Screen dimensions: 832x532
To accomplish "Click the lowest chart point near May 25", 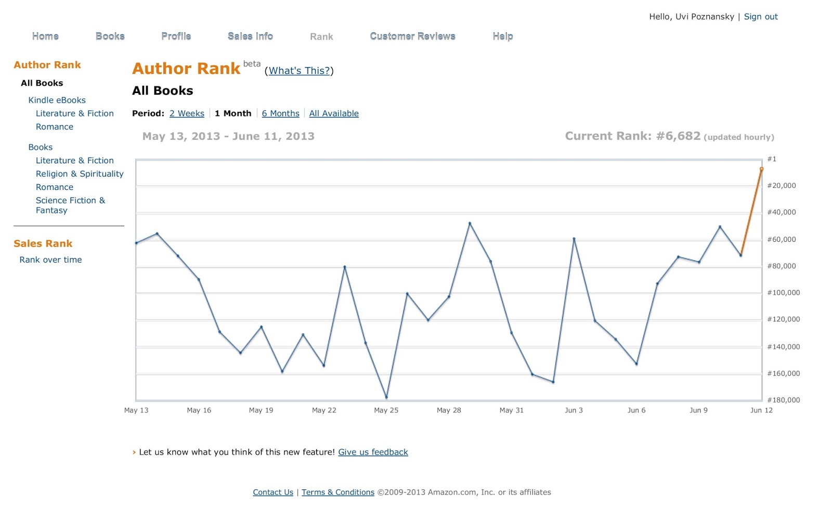I will point(386,397).
